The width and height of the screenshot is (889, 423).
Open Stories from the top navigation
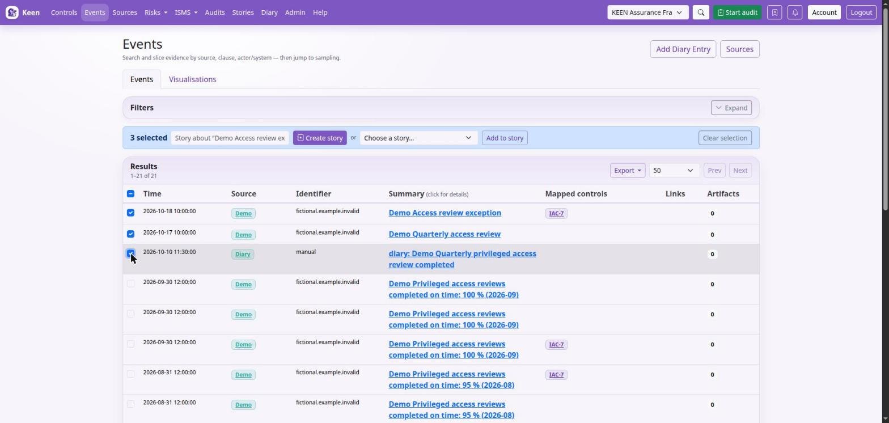243,12
